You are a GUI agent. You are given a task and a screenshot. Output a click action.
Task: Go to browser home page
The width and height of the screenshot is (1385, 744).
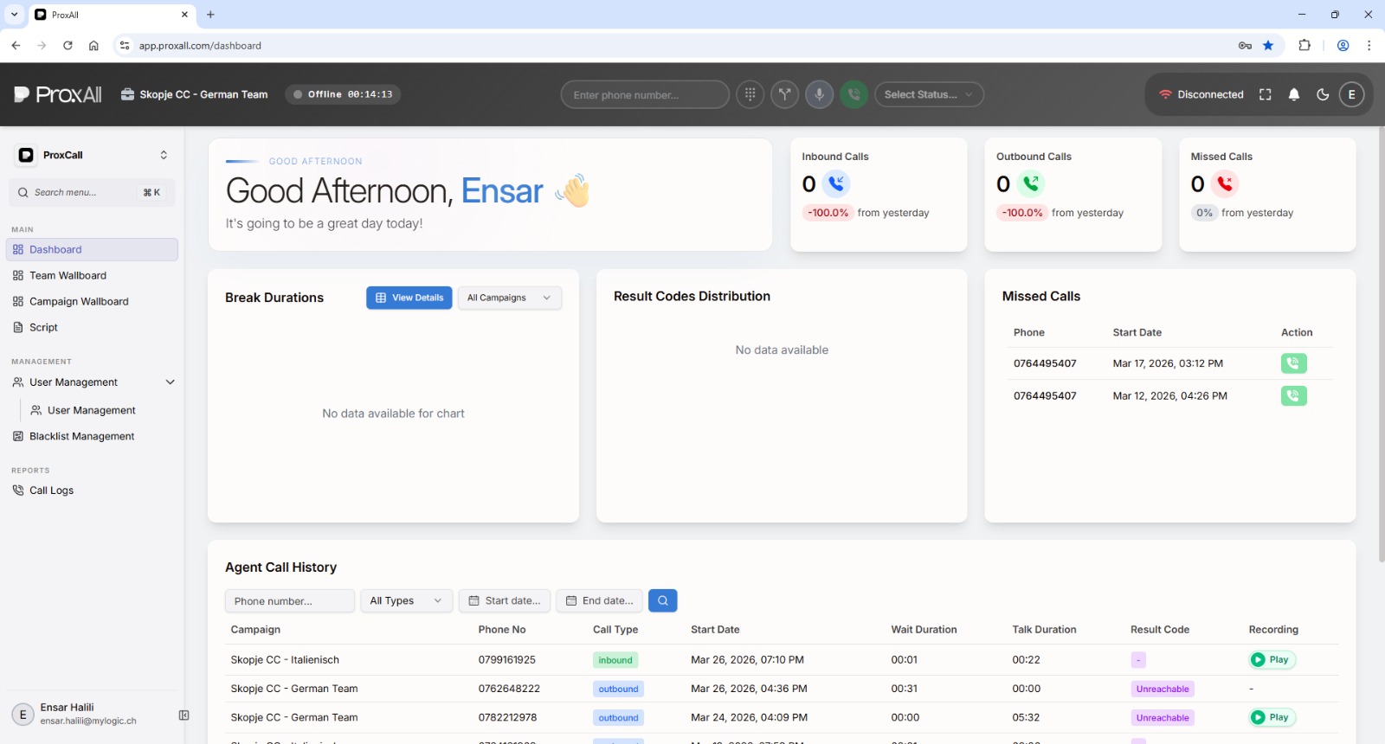tap(93, 45)
